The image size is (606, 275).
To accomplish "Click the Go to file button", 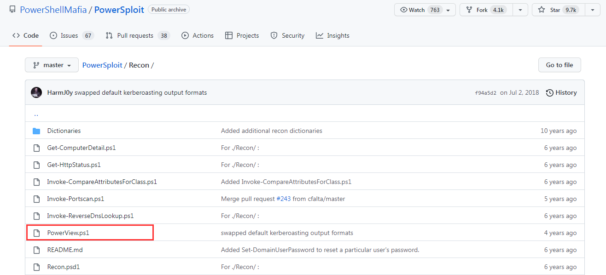I will click(x=559, y=65).
